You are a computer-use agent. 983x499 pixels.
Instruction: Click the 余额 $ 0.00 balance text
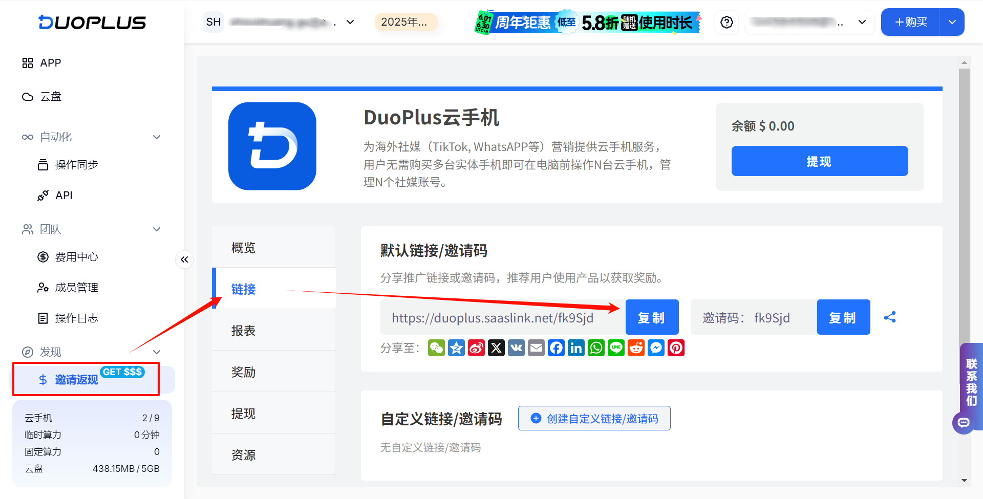pyautogui.click(x=763, y=126)
